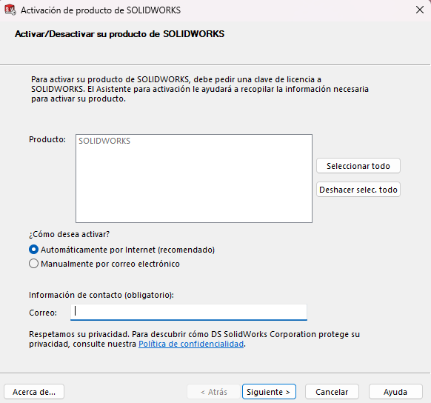Focus the Correo email input field
This screenshot has height=403, width=431.
189,312
